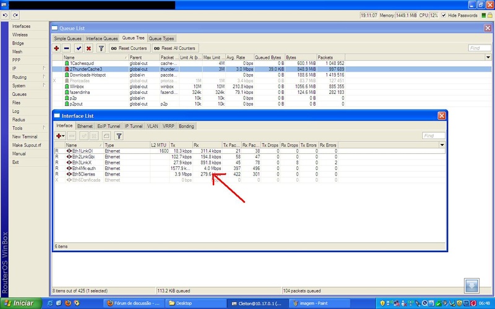Click the undo arrow in WinBox toolbar
Viewport: 495px width, 309px height.
pos(6,14)
